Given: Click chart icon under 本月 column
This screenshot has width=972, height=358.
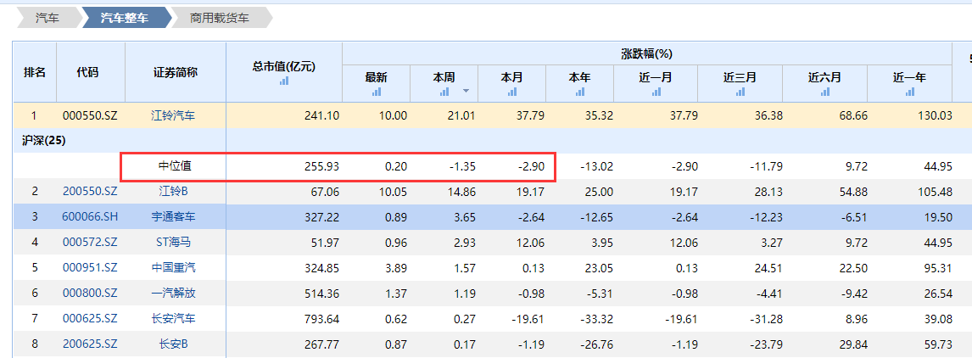Looking at the screenshot, I should 512,92.
